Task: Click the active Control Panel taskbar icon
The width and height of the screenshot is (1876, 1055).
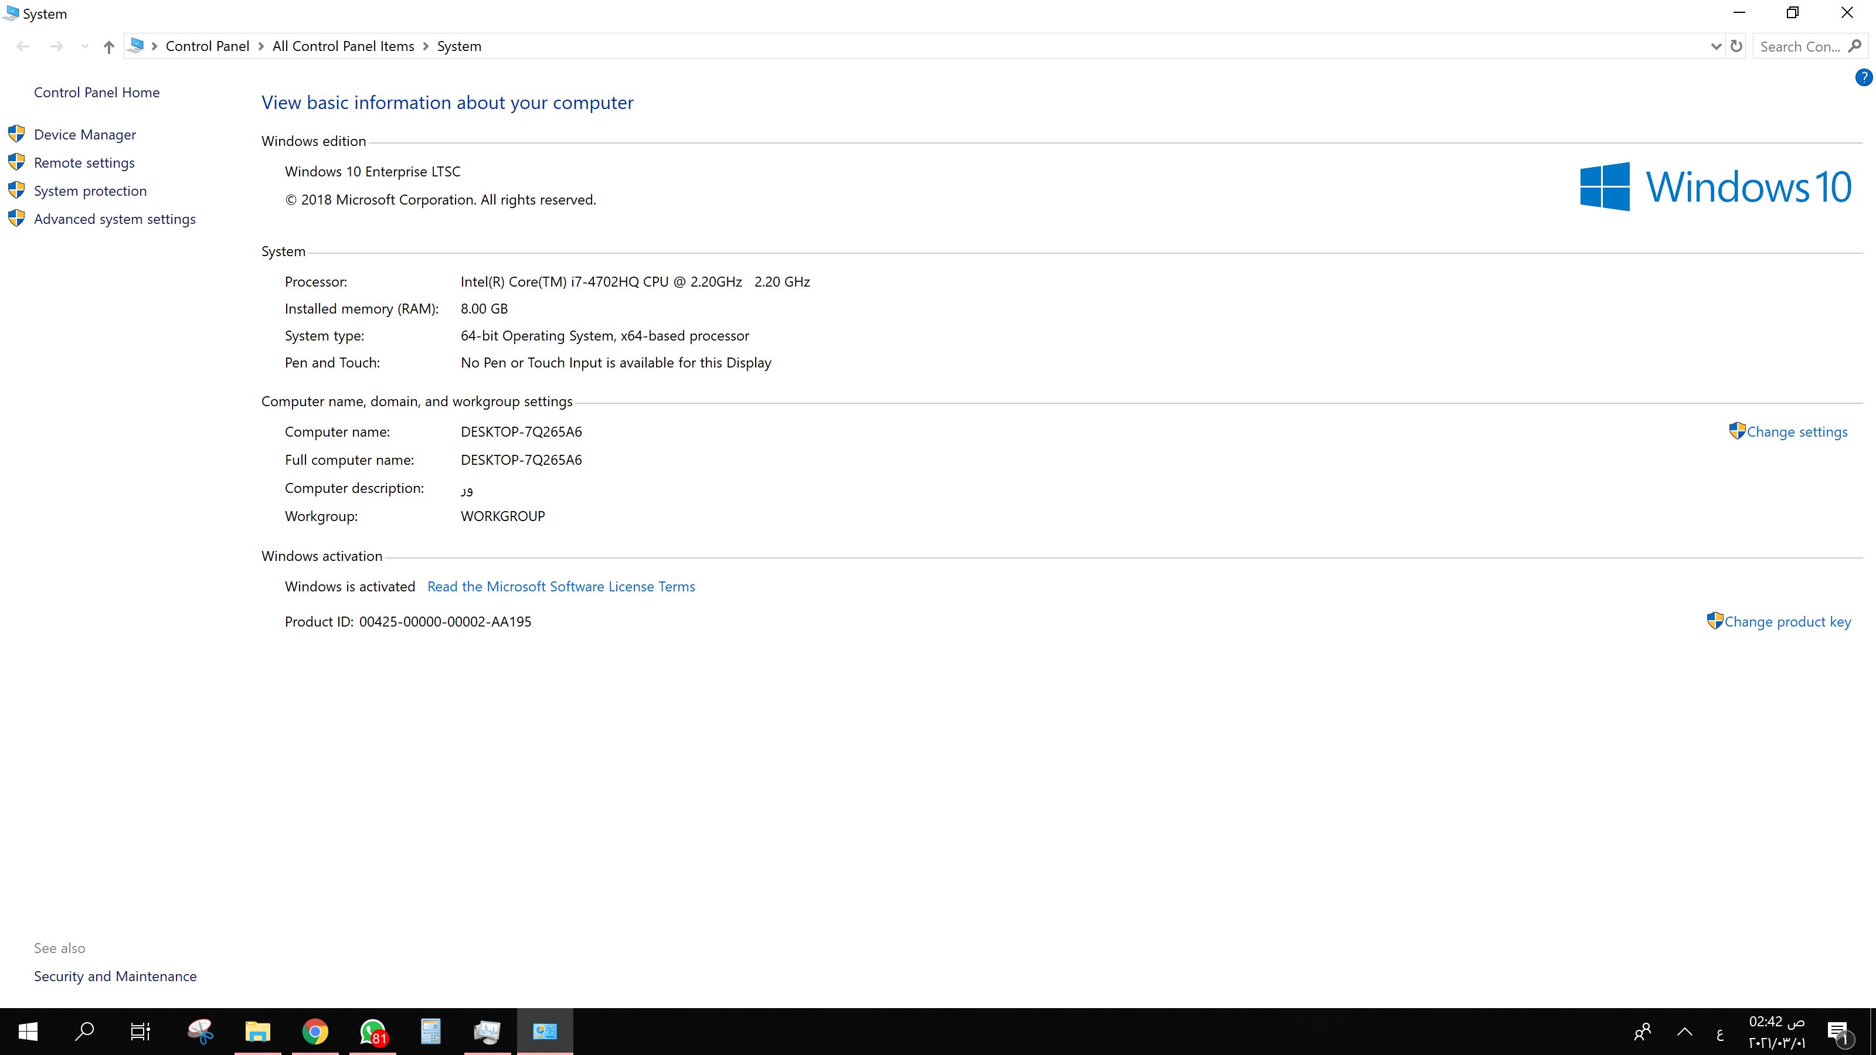Action: tap(545, 1031)
